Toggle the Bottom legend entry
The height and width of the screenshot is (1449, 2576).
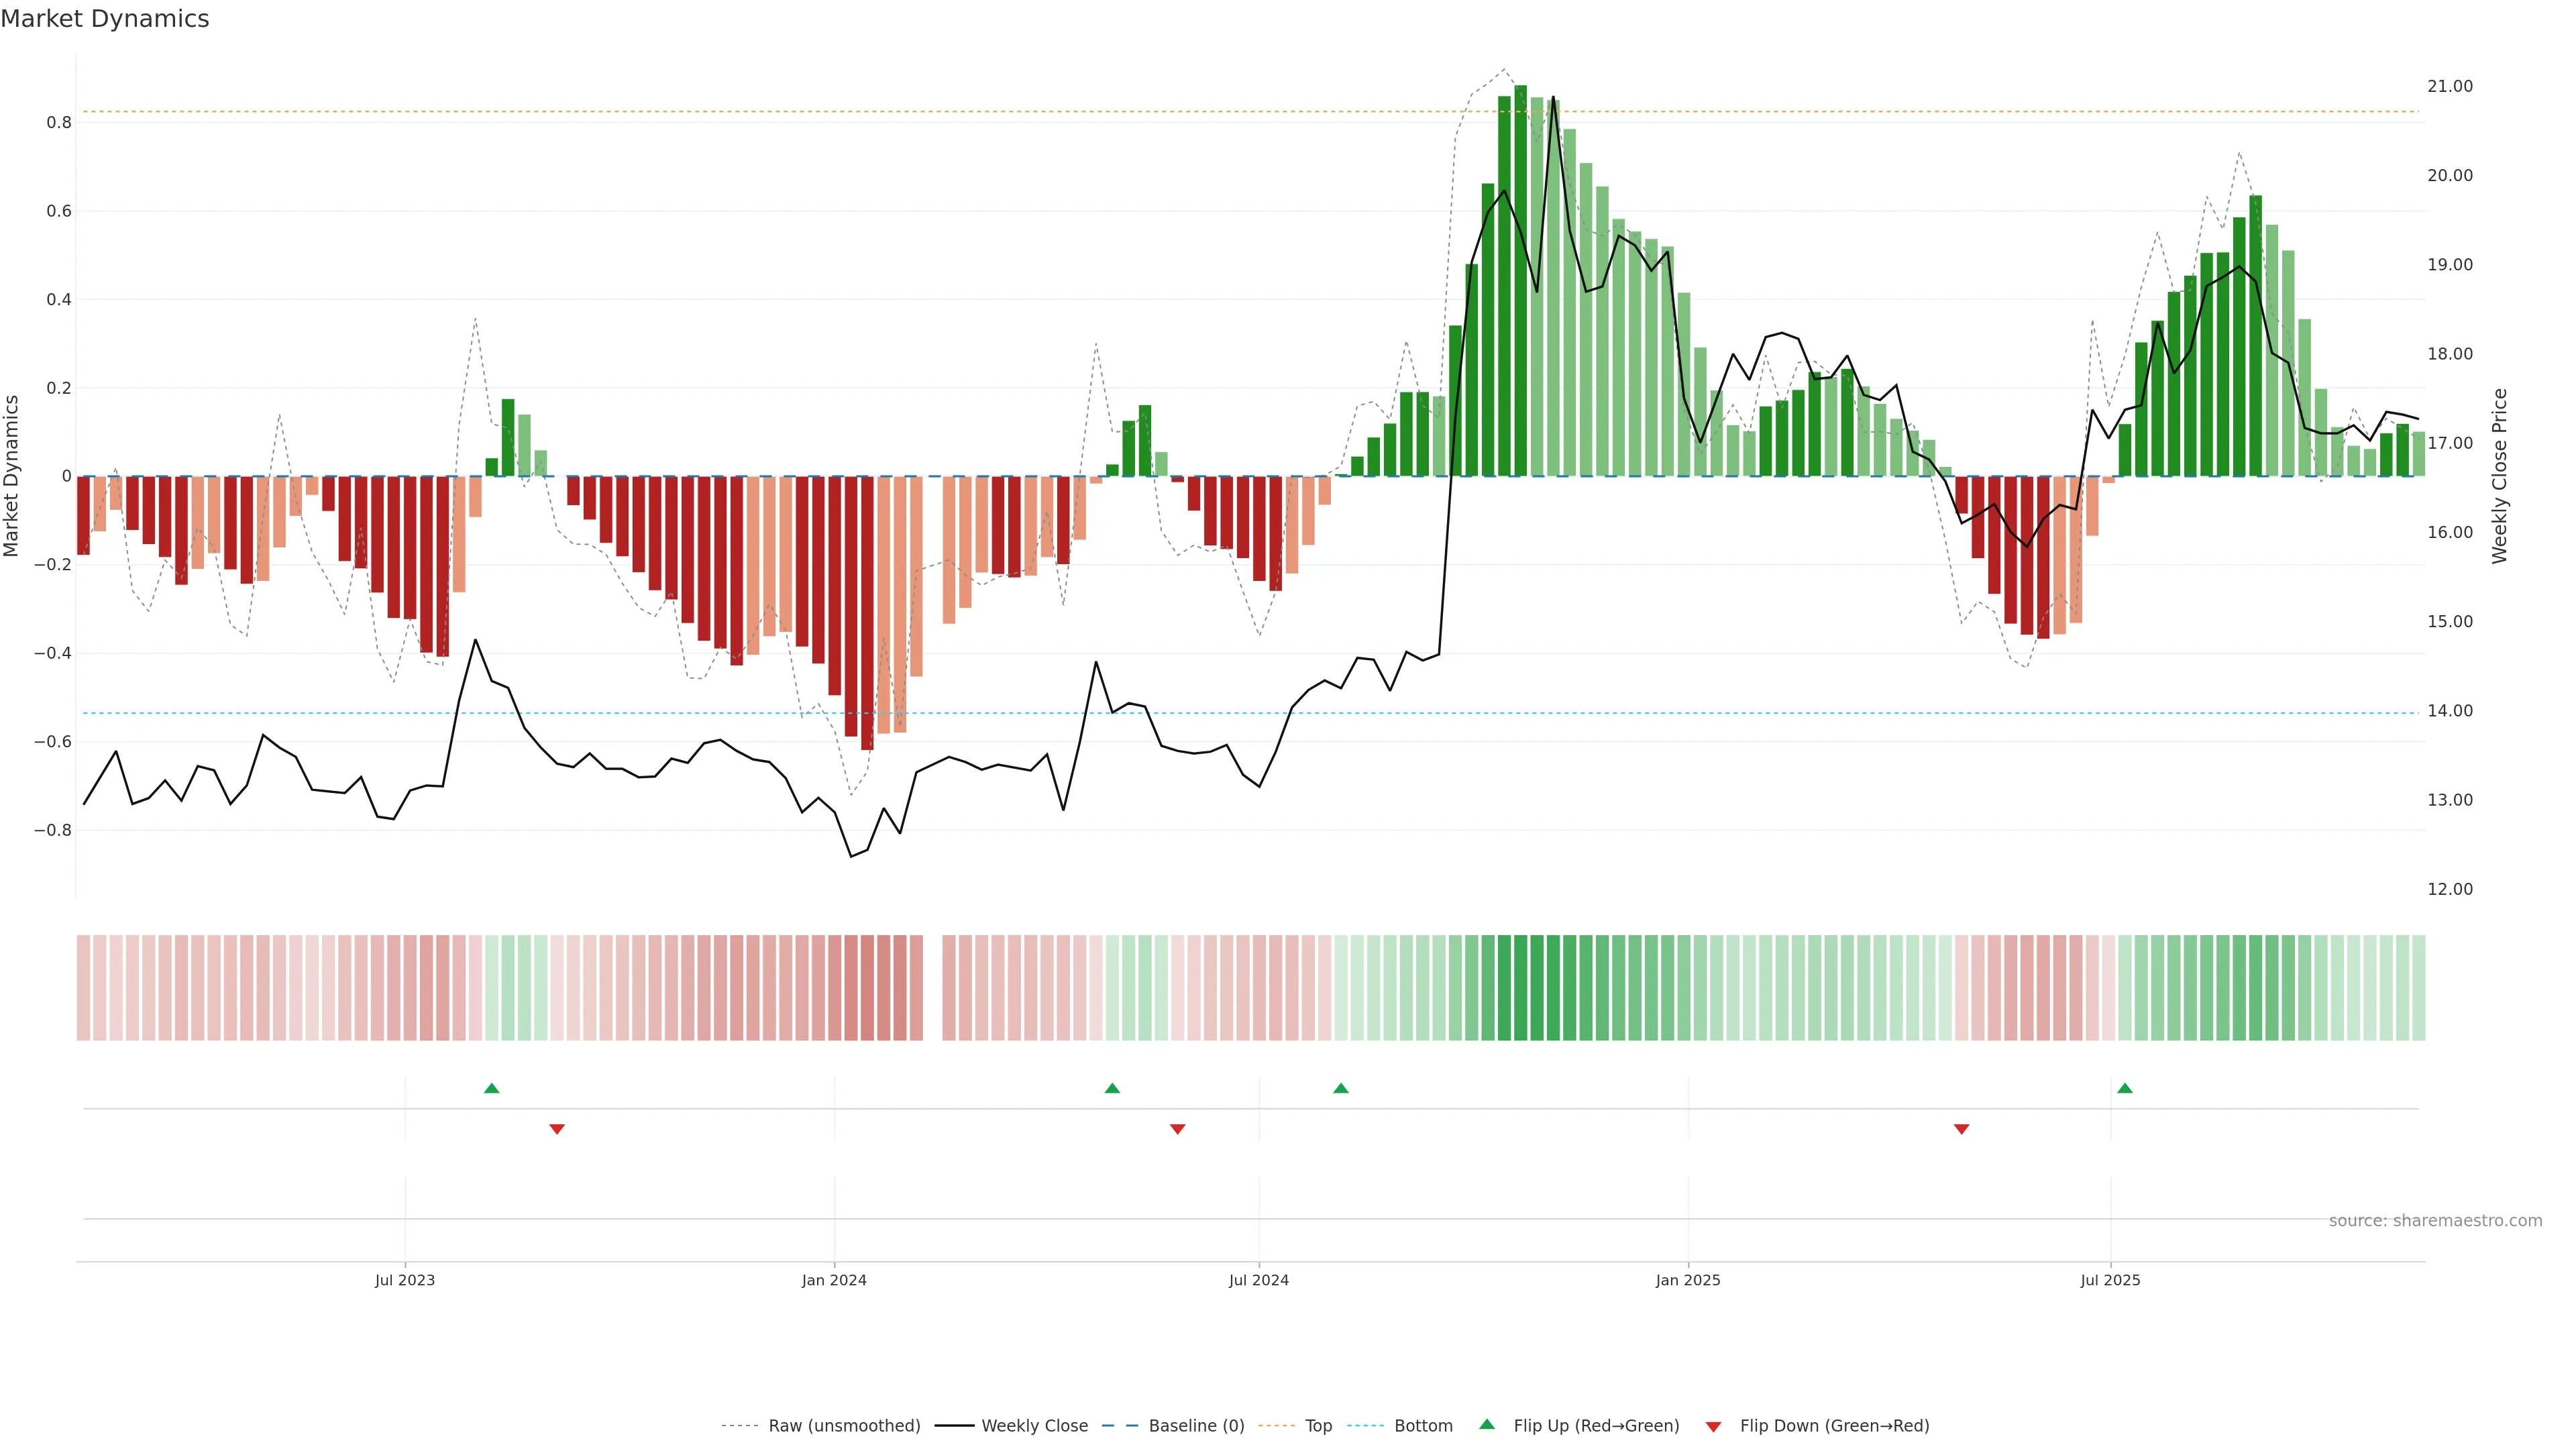point(1423,1426)
